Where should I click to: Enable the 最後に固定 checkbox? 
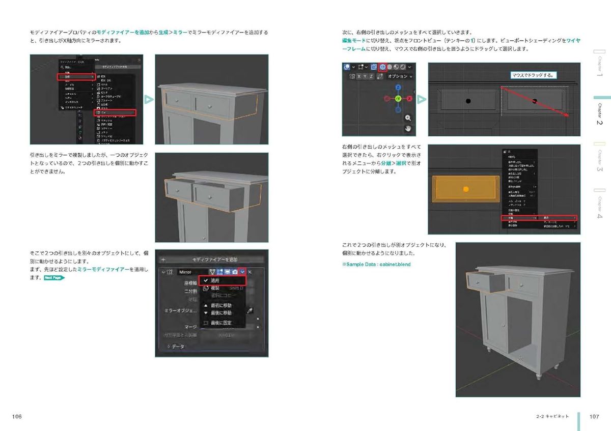click(x=206, y=323)
